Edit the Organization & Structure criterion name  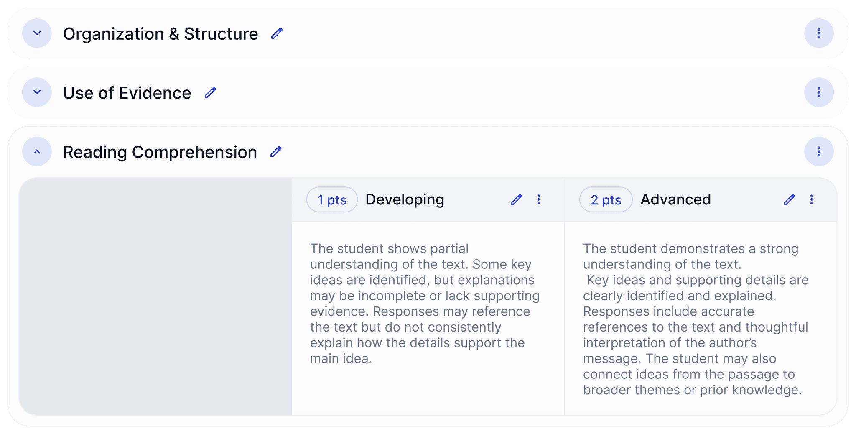pyautogui.click(x=277, y=33)
